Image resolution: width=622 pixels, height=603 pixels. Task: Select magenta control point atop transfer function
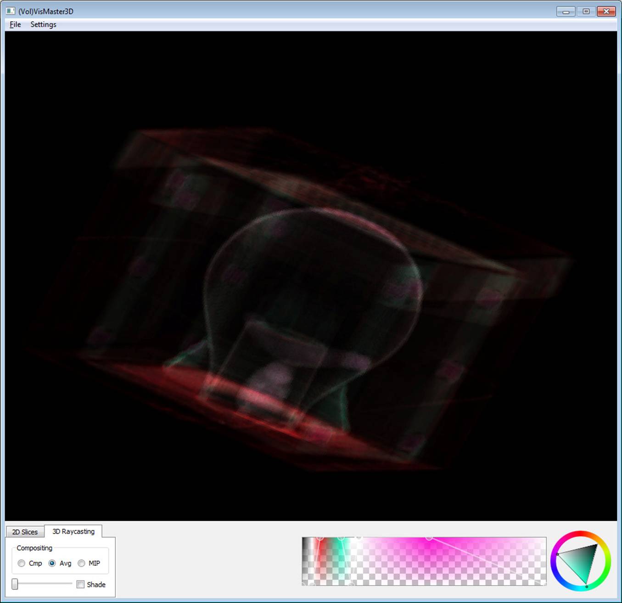(x=429, y=537)
